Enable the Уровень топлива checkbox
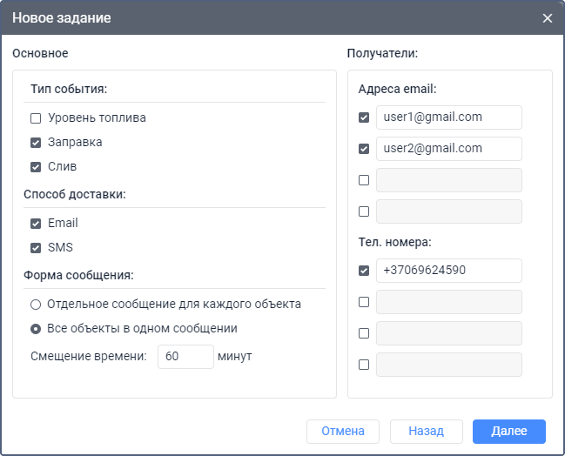Screen dimensions: 565x456 (36, 118)
